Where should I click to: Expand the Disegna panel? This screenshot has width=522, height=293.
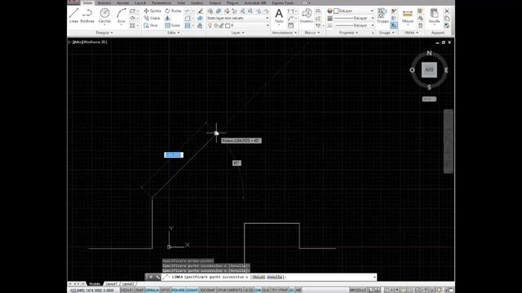(x=104, y=33)
